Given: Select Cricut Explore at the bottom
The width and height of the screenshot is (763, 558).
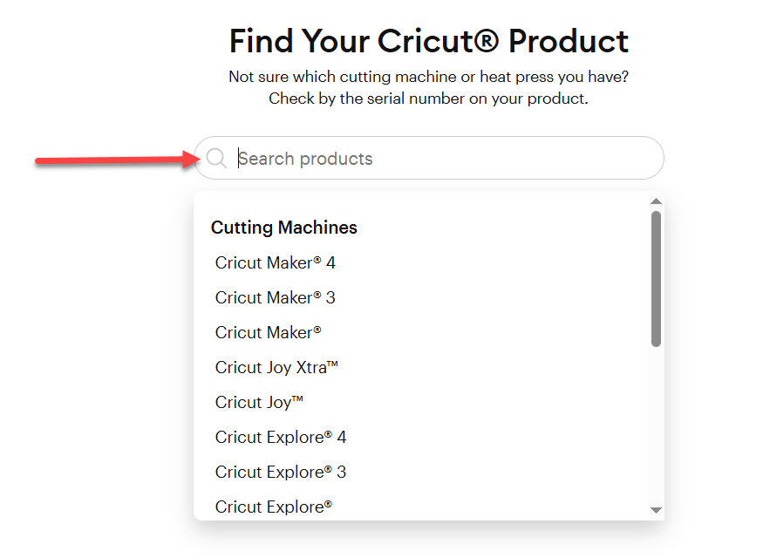Looking at the screenshot, I should [272, 507].
